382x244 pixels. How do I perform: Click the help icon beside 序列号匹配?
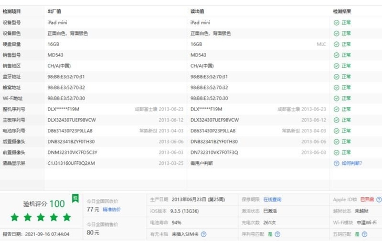tap(278, 234)
